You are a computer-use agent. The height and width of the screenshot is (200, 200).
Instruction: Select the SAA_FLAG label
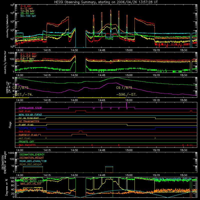coord(24,131)
